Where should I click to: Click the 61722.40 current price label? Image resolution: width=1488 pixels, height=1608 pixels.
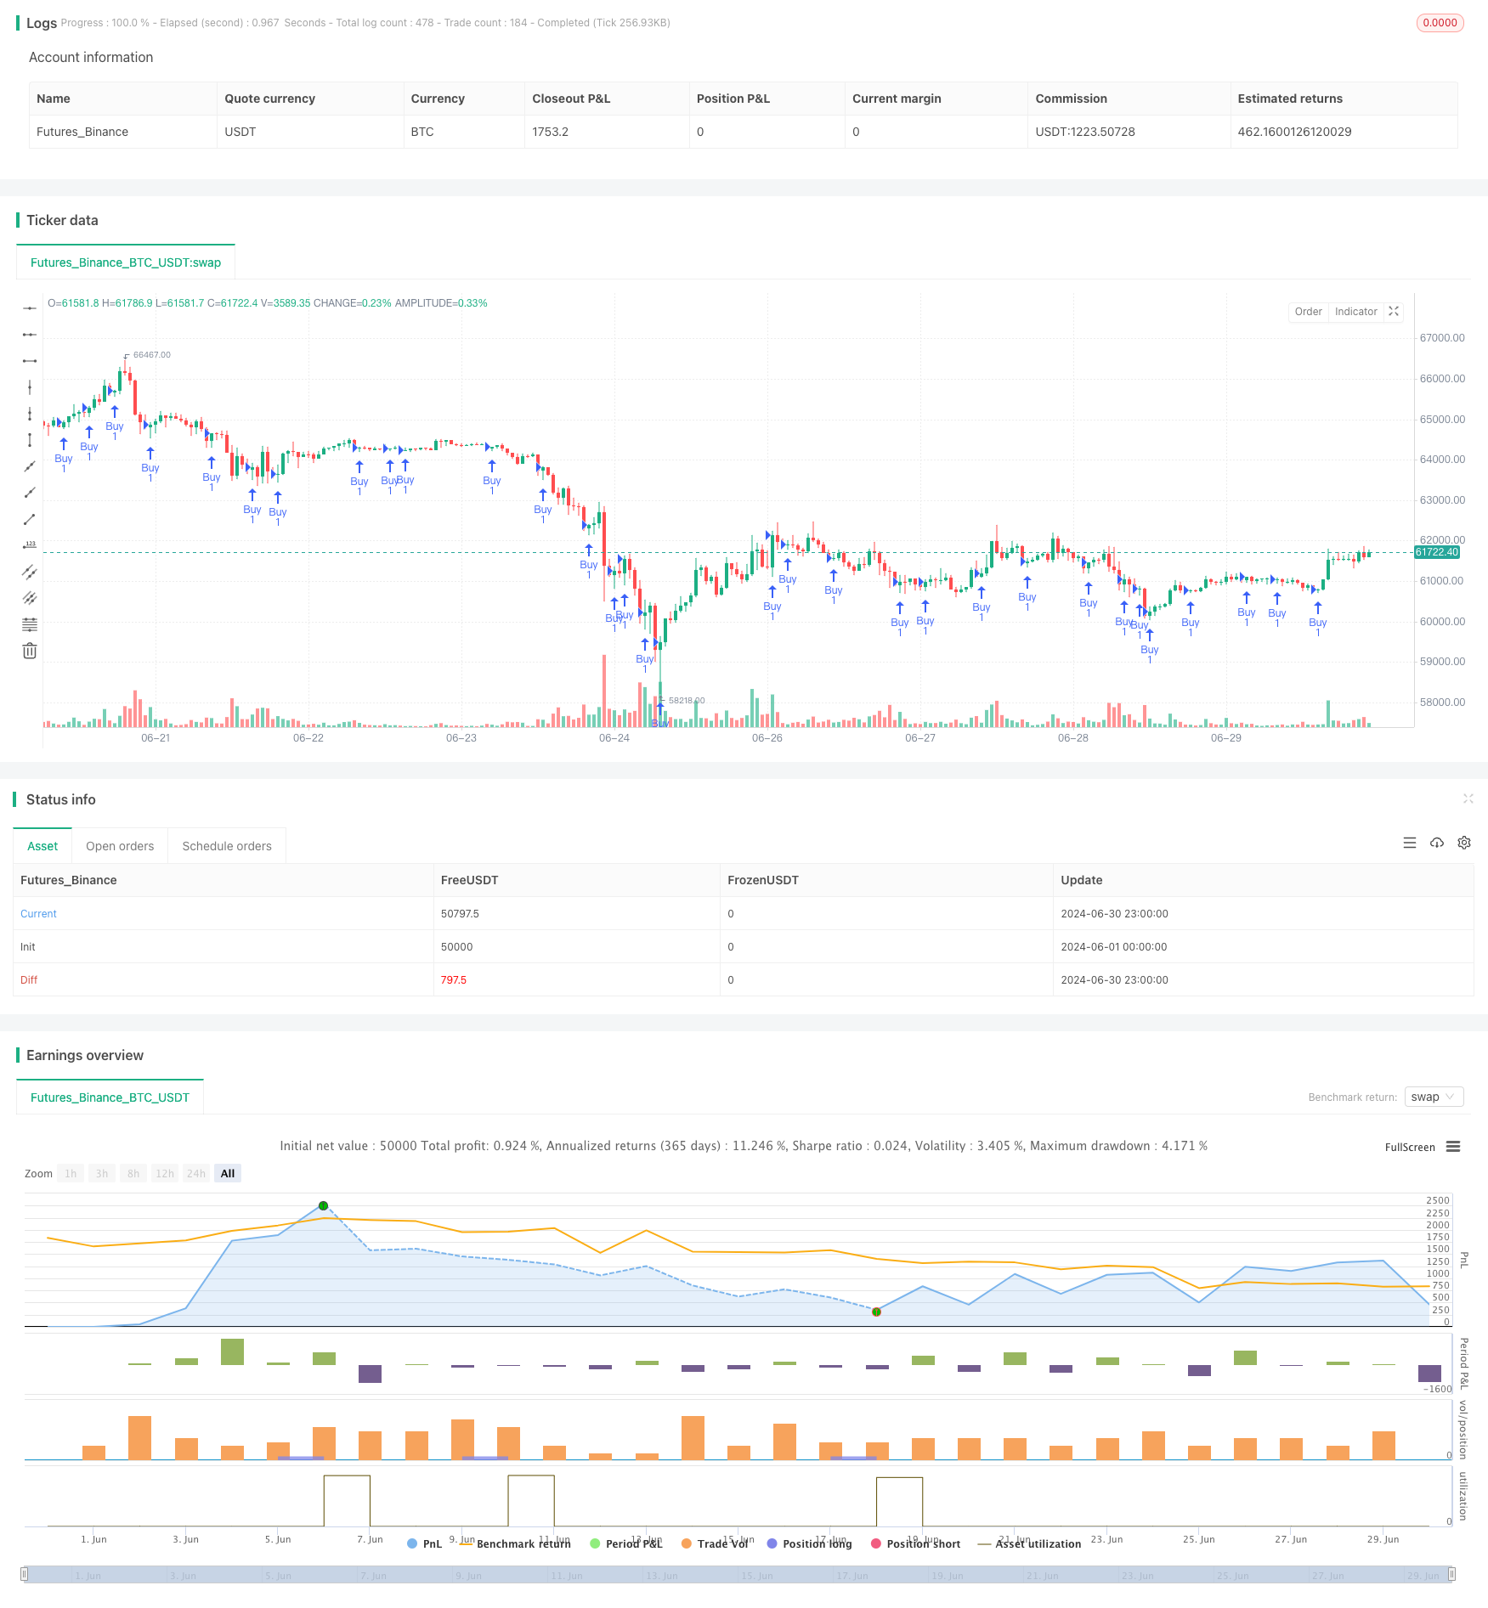pyautogui.click(x=1436, y=552)
